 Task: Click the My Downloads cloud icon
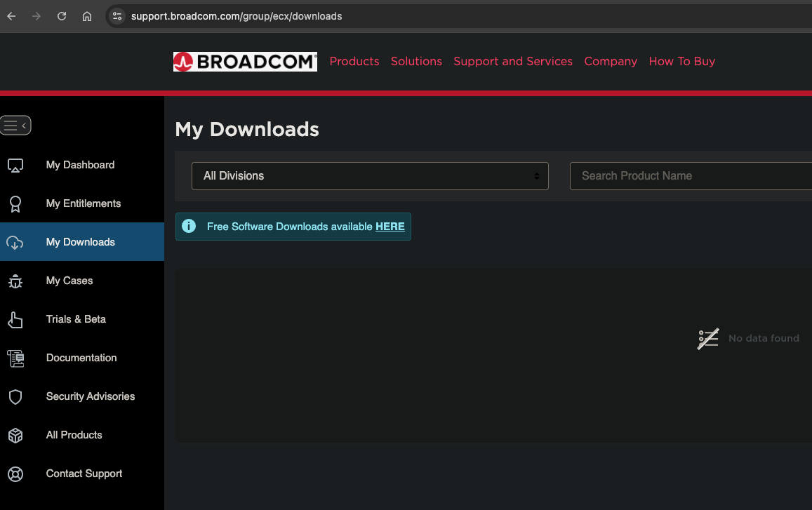[x=15, y=242]
